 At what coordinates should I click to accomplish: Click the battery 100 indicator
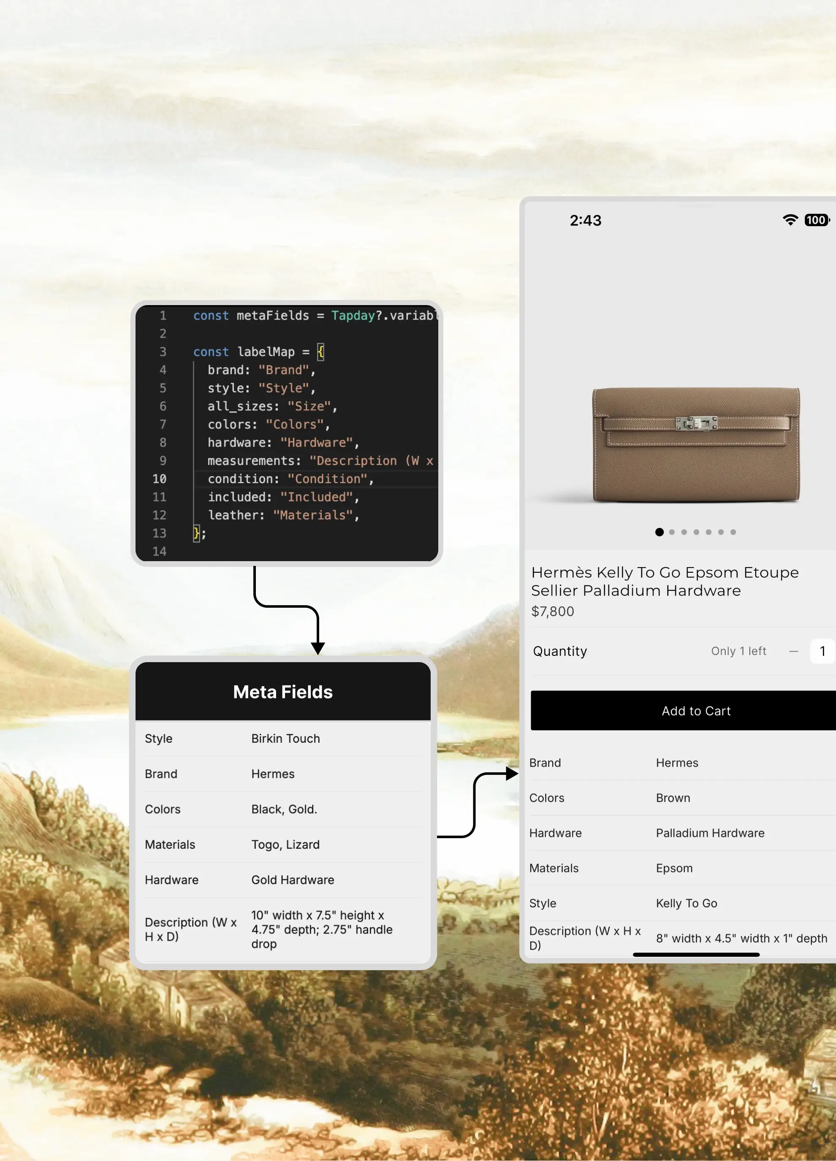pos(816,220)
